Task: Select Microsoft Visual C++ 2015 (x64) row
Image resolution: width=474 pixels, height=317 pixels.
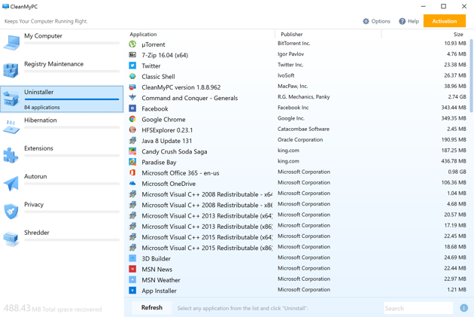Action: point(298,237)
